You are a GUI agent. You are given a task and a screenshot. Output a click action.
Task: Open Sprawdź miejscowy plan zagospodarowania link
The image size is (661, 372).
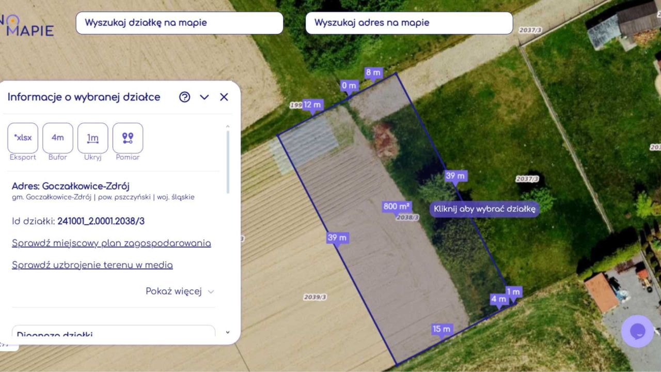111,243
